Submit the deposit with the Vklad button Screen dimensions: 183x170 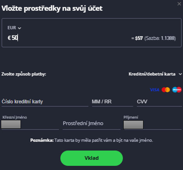point(91,158)
